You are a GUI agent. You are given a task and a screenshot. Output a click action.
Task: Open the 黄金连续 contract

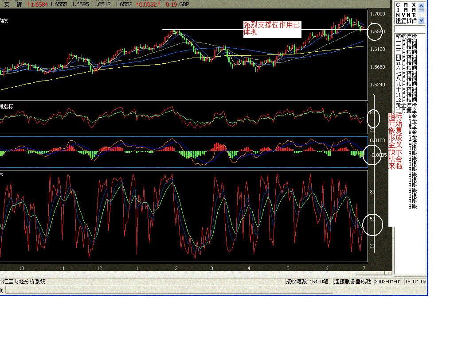tap(406, 105)
